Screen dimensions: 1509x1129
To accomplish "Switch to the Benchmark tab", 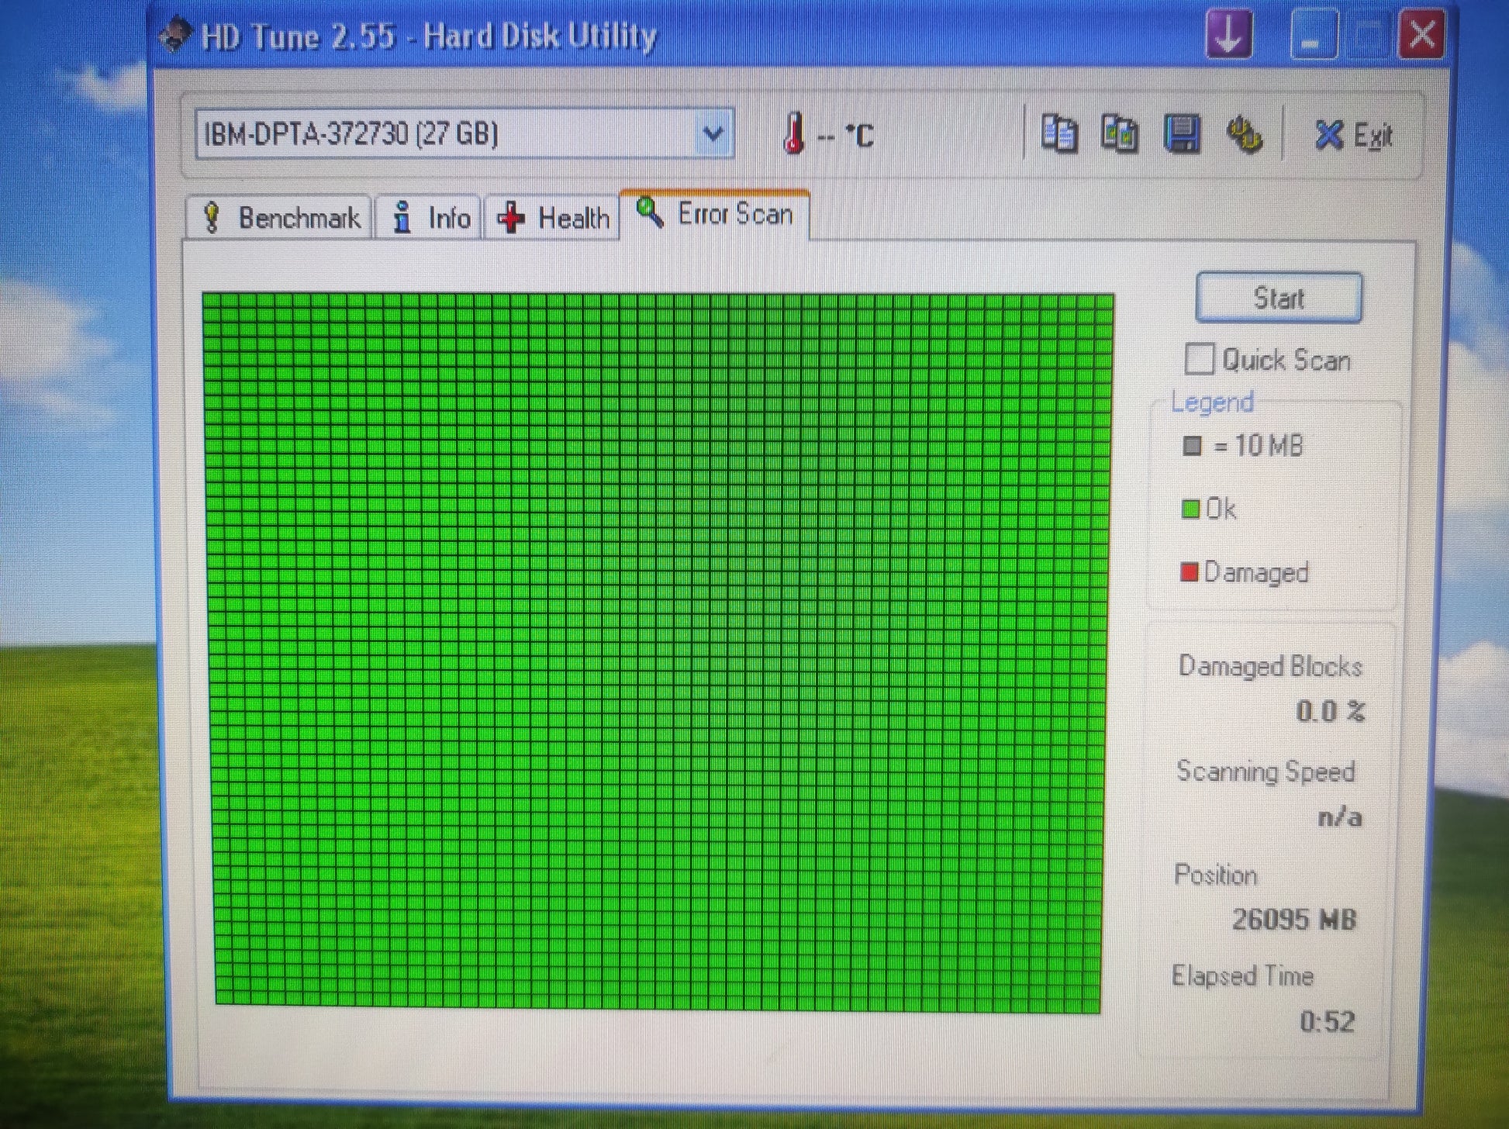I will coord(279,218).
